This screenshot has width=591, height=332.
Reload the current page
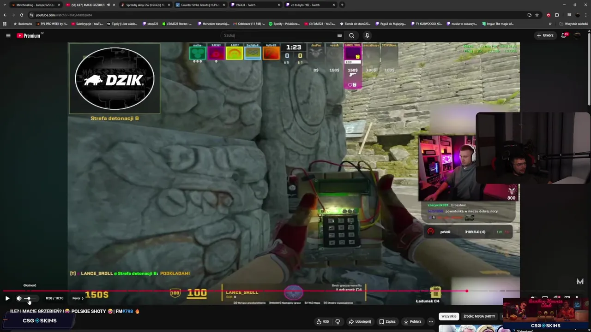click(x=21, y=15)
